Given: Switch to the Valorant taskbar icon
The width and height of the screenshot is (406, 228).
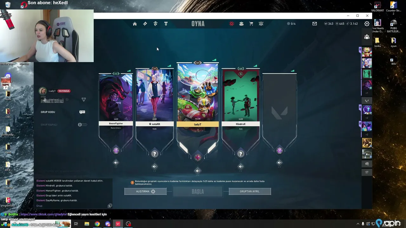Looking at the screenshot, I should pos(118,224).
